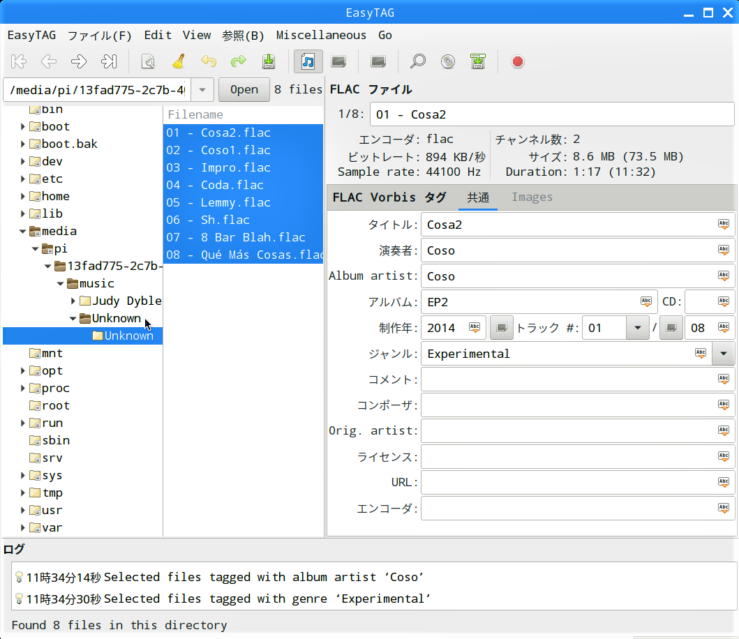
Task: Apply title tag to all selected files
Action: pos(724,225)
